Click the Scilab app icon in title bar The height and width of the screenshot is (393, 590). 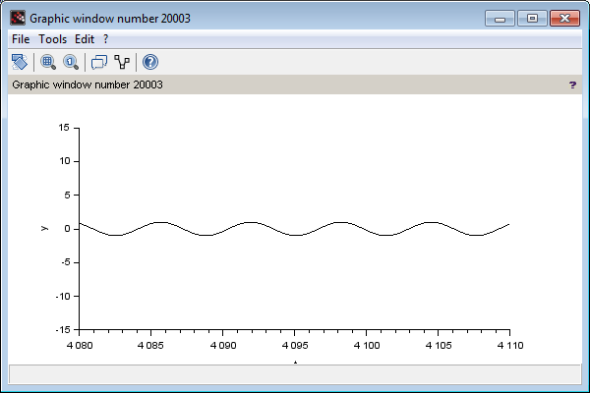pos(18,18)
